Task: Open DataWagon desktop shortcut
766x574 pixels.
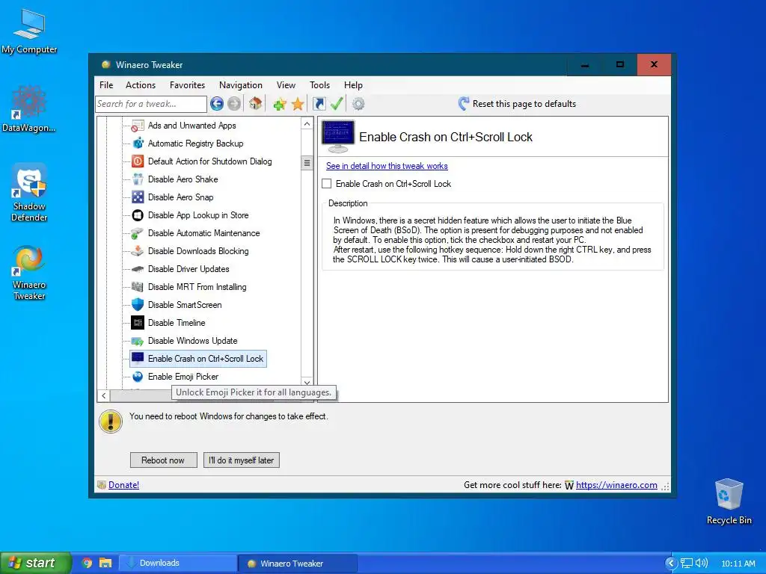Action: pos(29,108)
